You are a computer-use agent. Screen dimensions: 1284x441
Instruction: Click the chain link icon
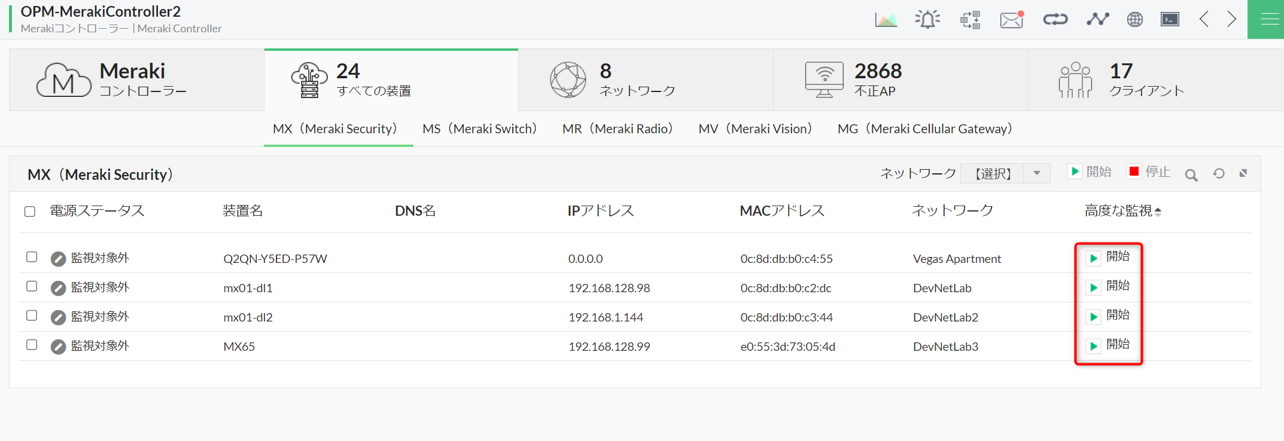click(1055, 20)
